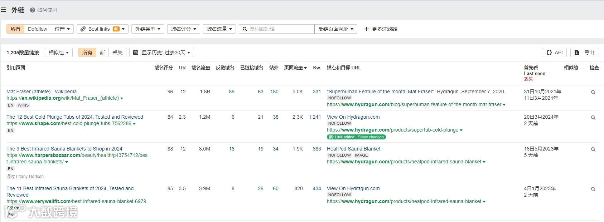Click the plus icon for 更多过滤器

pyautogui.click(x=366, y=29)
